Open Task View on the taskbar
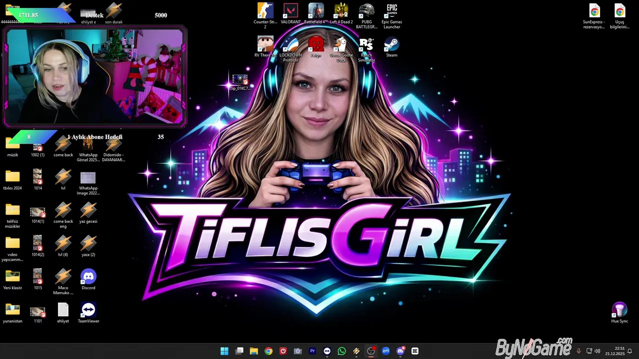The width and height of the screenshot is (639, 359). pyautogui.click(x=239, y=351)
